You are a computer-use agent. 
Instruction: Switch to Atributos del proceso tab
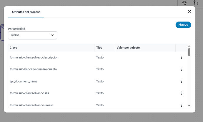pyautogui.click(x=26, y=12)
